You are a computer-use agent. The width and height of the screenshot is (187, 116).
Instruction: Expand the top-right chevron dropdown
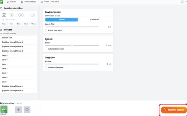point(185,2)
